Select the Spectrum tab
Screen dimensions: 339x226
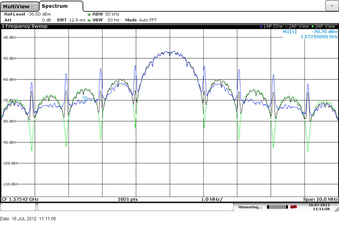tap(55, 6)
